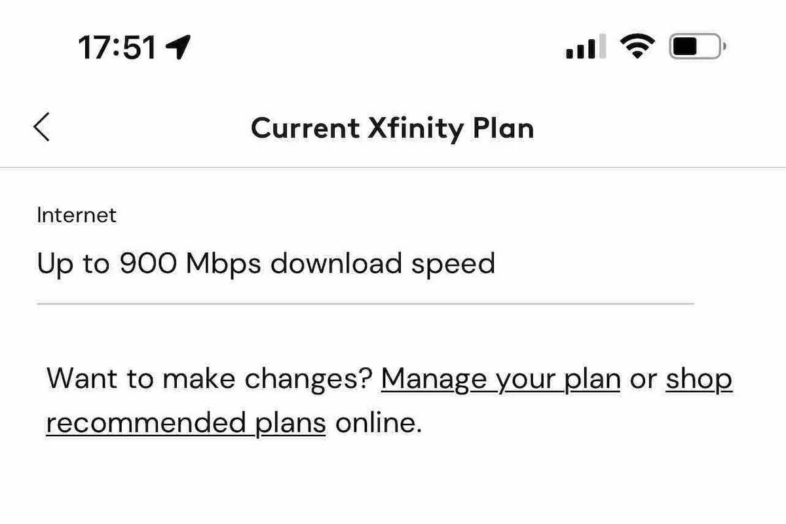Viewport: 786px width, 524px height.
Task: Open the Manage your plan link
Action: pyautogui.click(x=500, y=379)
